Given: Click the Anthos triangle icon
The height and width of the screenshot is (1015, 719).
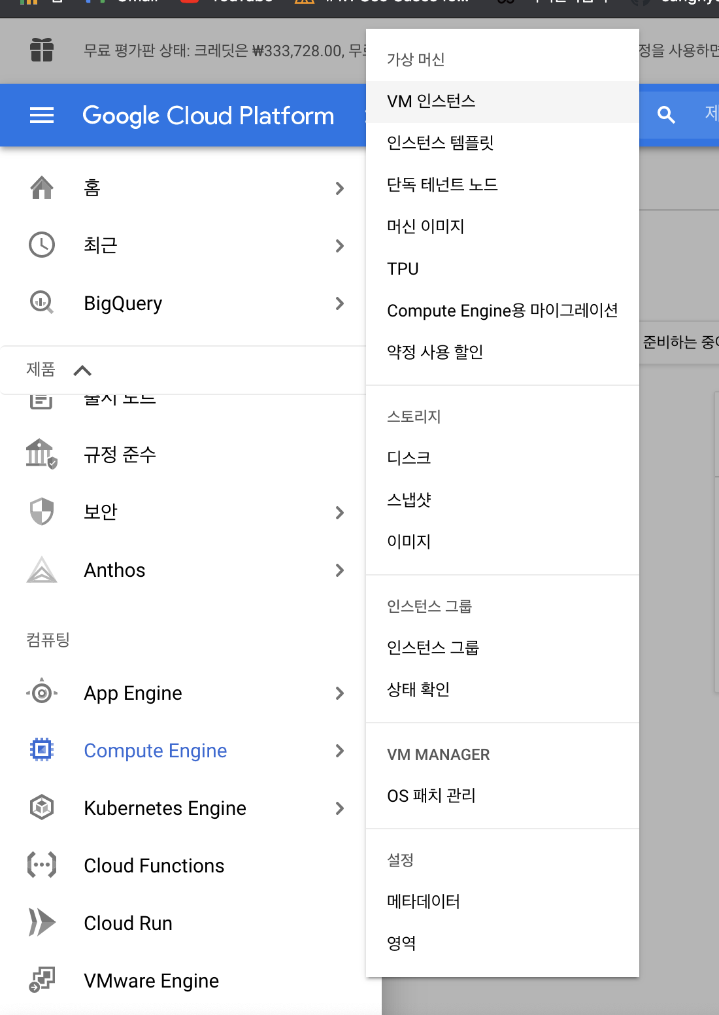Looking at the screenshot, I should [x=42, y=570].
